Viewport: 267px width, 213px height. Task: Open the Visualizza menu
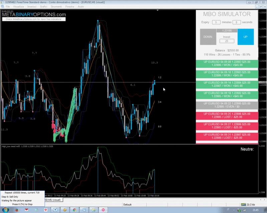[18, 7]
